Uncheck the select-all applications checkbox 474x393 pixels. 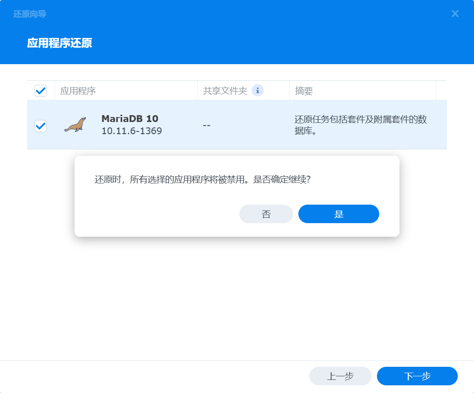pos(41,90)
